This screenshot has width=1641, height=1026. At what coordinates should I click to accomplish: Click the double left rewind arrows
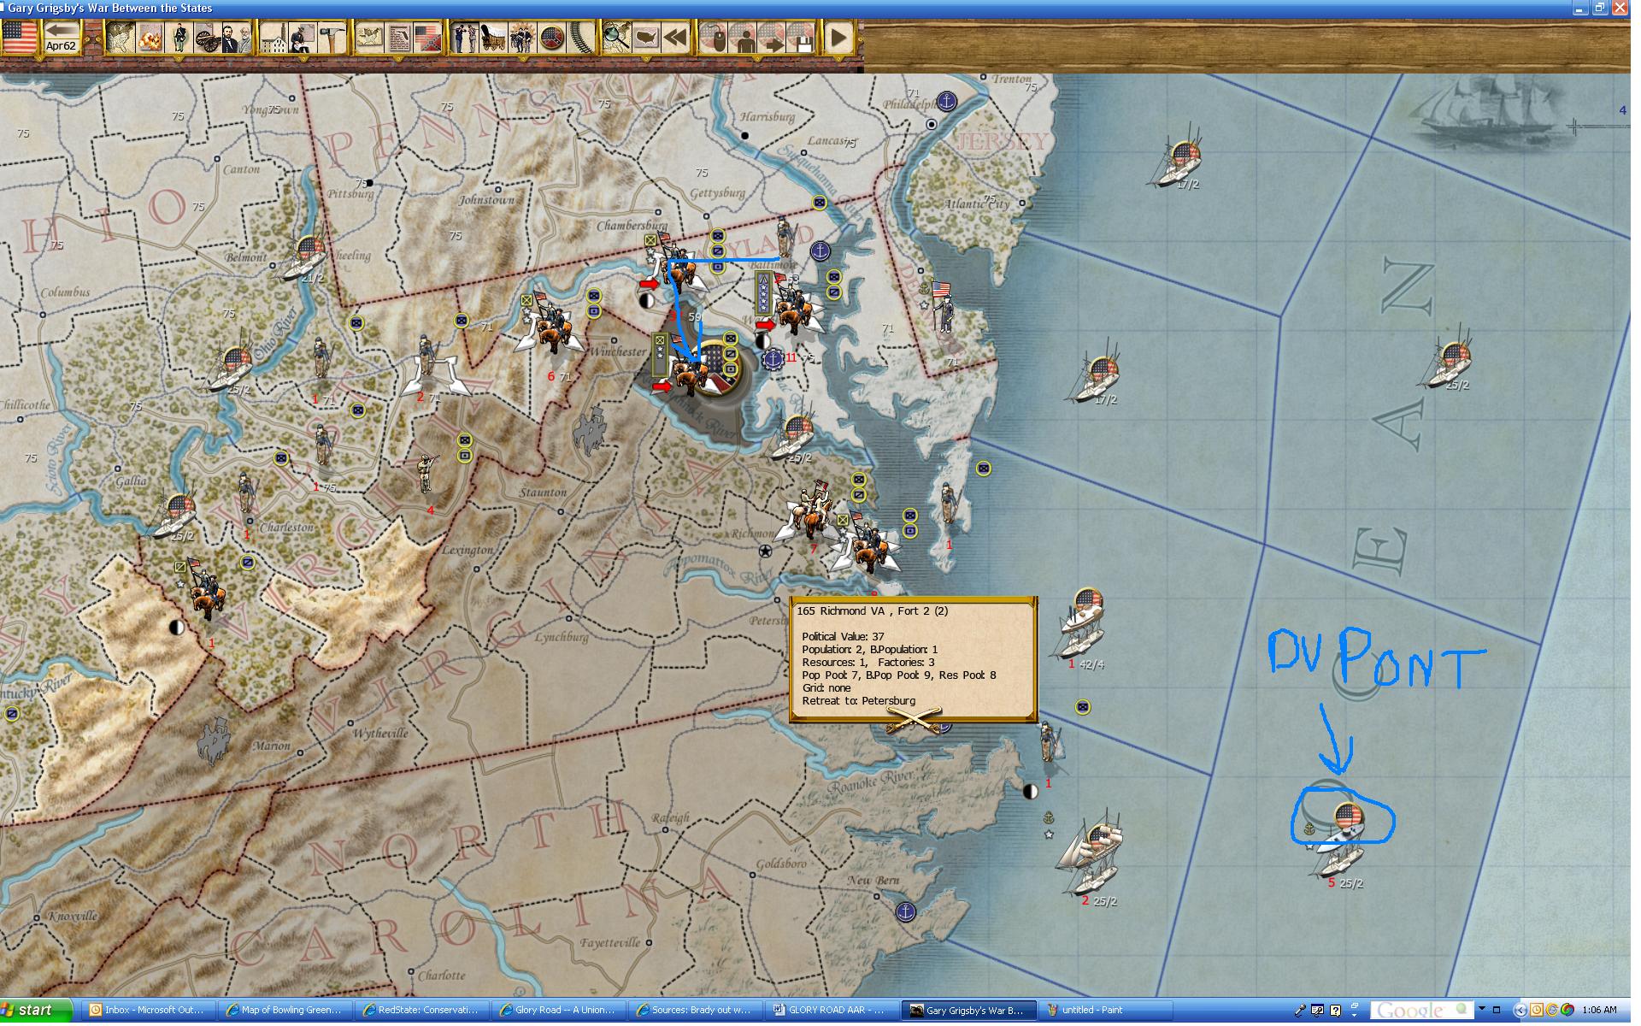[x=674, y=38]
